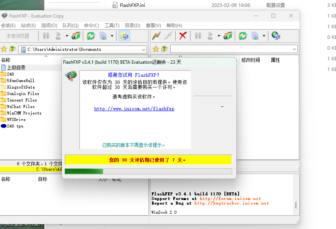Open the http://forum.inicom.net link in log
Image resolution: width=336 pixels, height=229 pixels.
(230, 198)
